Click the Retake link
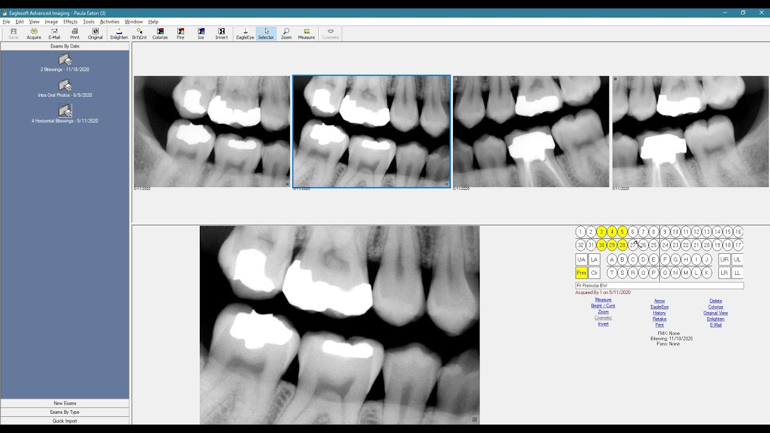The image size is (770, 433). pyautogui.click(x=659, y=319)
